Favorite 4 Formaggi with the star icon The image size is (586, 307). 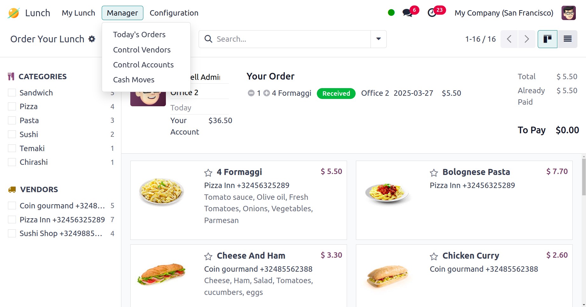tap(208, 173)
